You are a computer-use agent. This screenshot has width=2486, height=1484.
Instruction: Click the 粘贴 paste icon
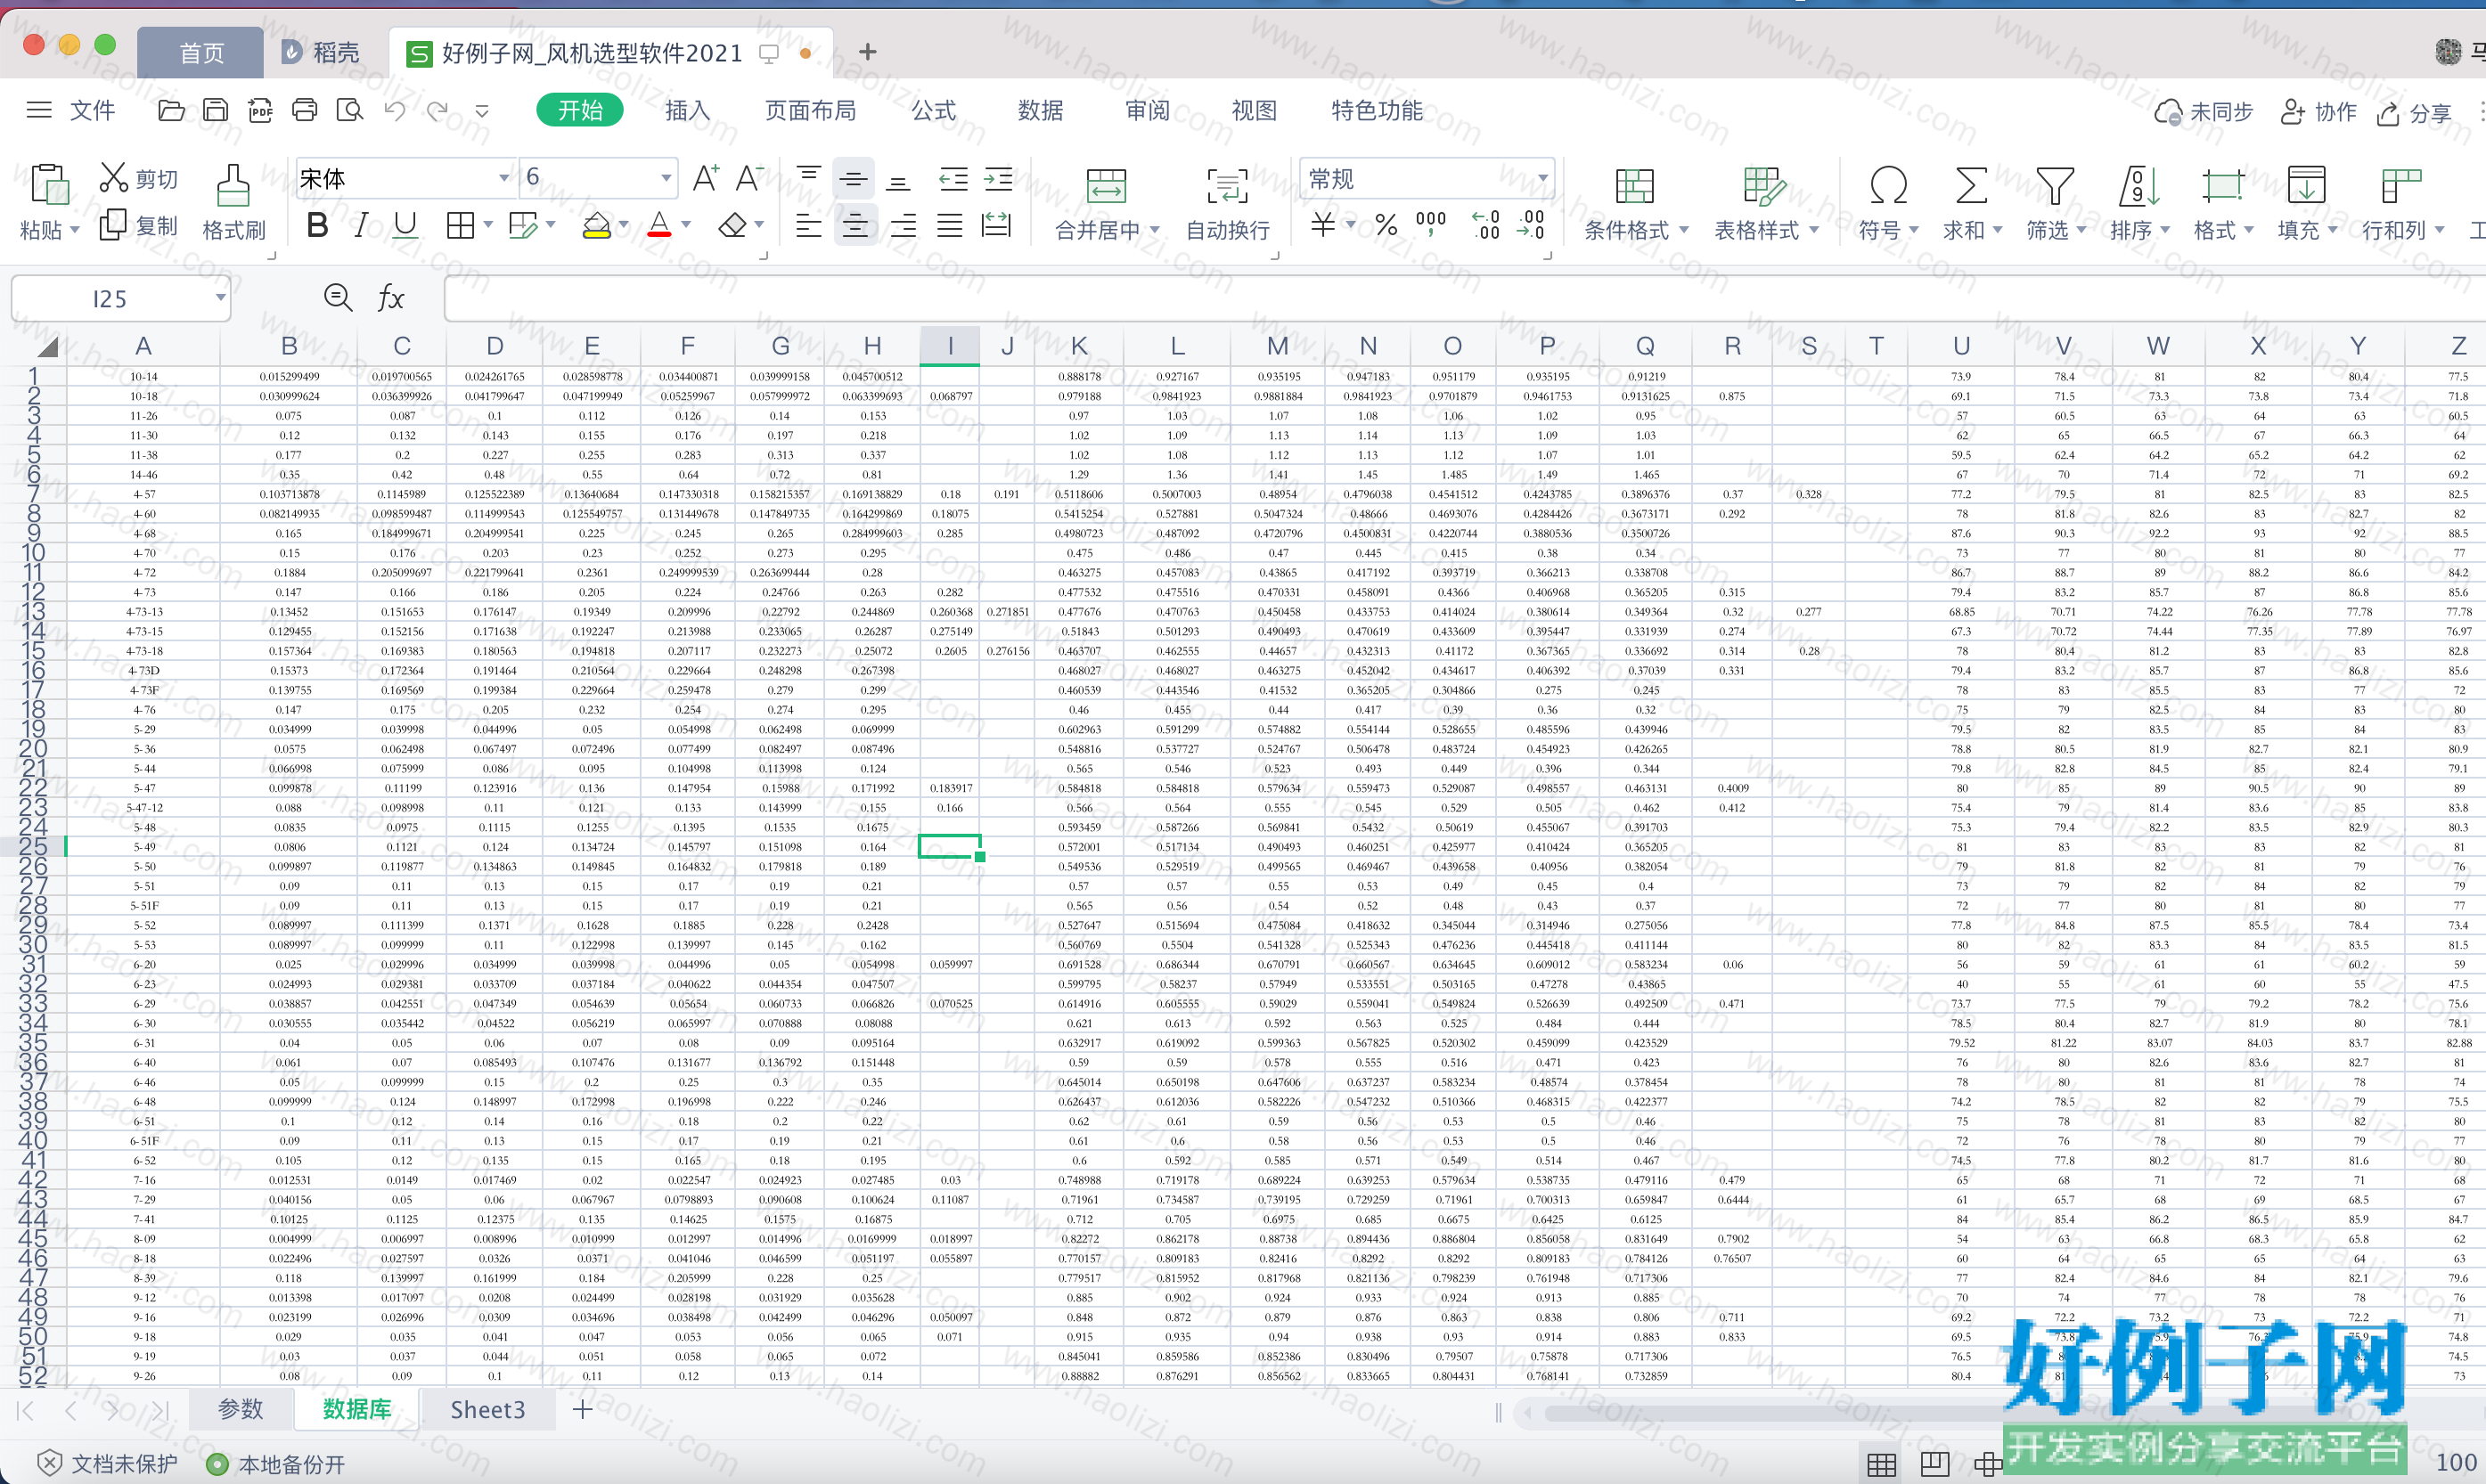click(x=49, y=185)
